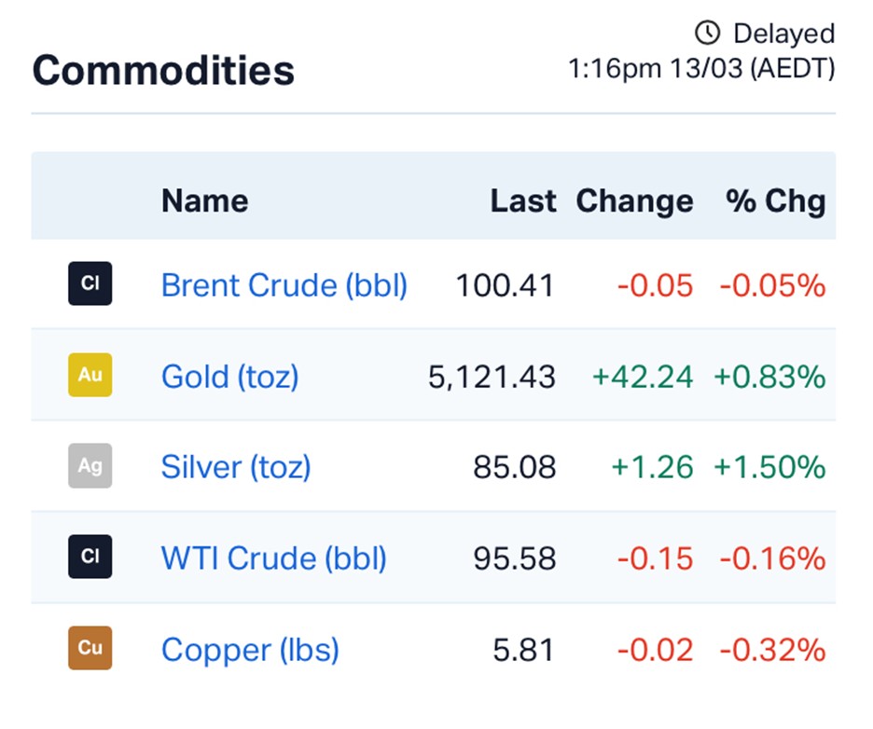Open the WTI Crude (bbl) link

273,558
